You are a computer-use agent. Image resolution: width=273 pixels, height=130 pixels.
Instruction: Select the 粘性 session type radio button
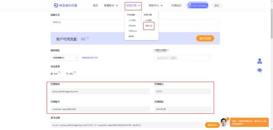click(x=67, y=74)
